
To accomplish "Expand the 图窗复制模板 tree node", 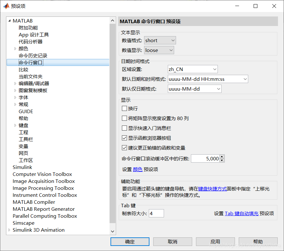I will click(x=15, y=90).
